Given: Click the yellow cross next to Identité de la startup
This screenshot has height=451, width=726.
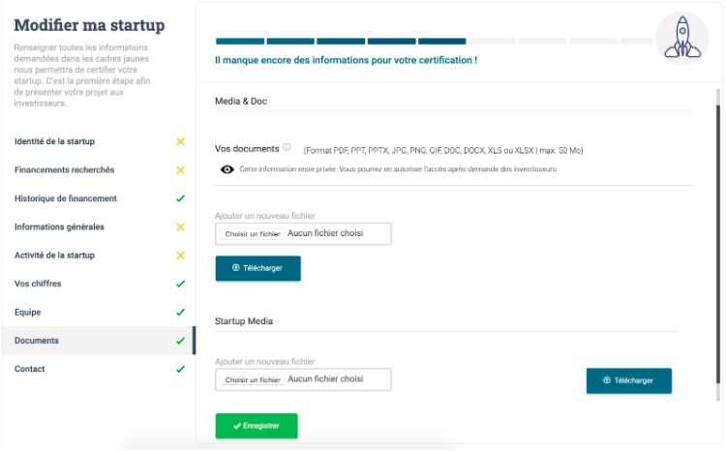Looking at the screenshot, I should tap(181, 141).
